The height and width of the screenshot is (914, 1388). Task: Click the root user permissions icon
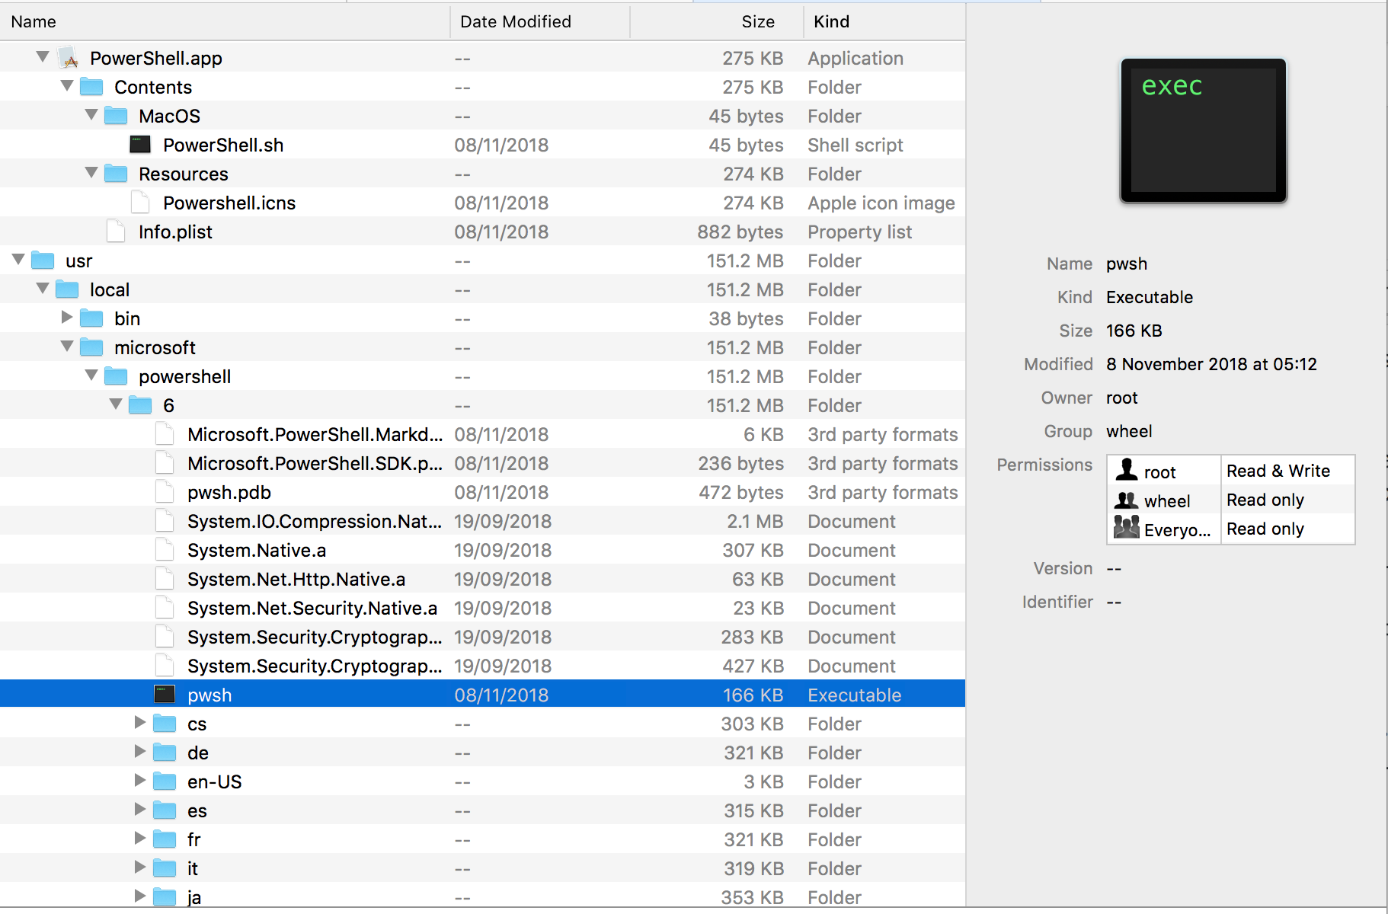(x=1126, y=471)
